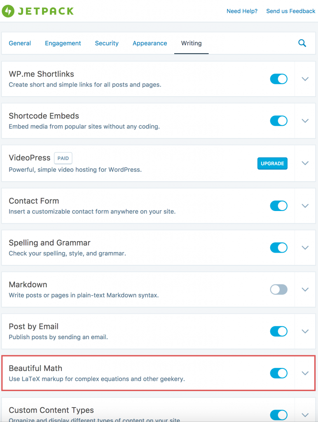
Task: Click the Jetpack logo icon
Action: pyautogui.click(x=7, y=11)
